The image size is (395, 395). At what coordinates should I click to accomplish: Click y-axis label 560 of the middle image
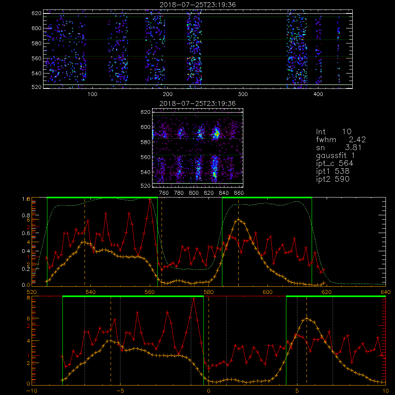145,157
